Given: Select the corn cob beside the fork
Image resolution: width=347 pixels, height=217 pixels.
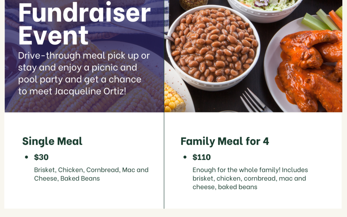Looking at the screenshot, I should 175,98.
